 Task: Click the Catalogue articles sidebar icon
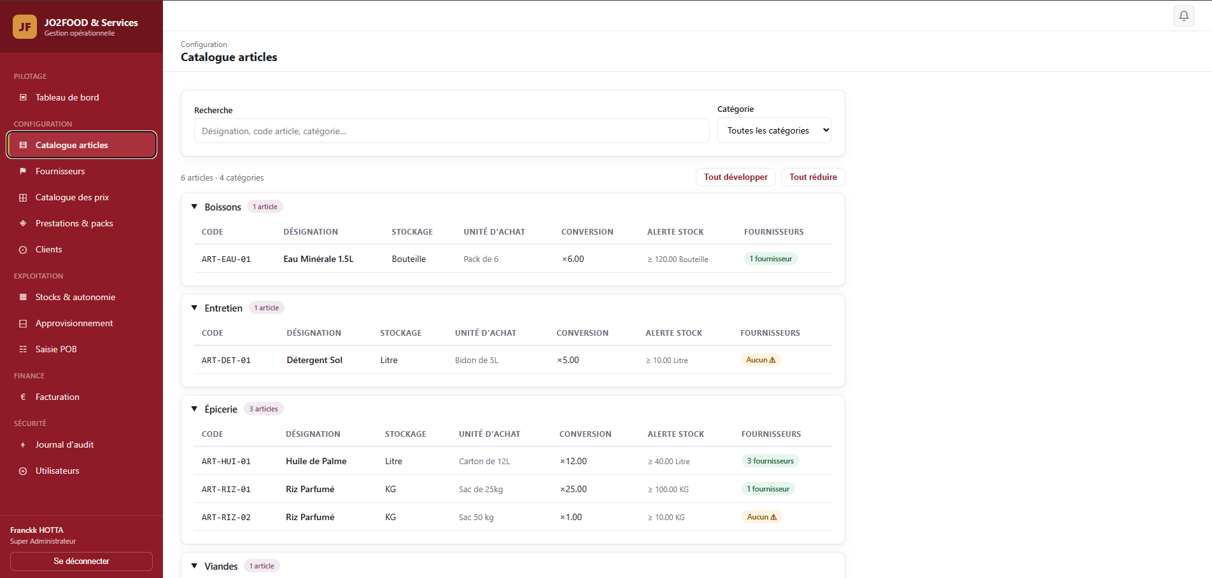click(23, 145)
